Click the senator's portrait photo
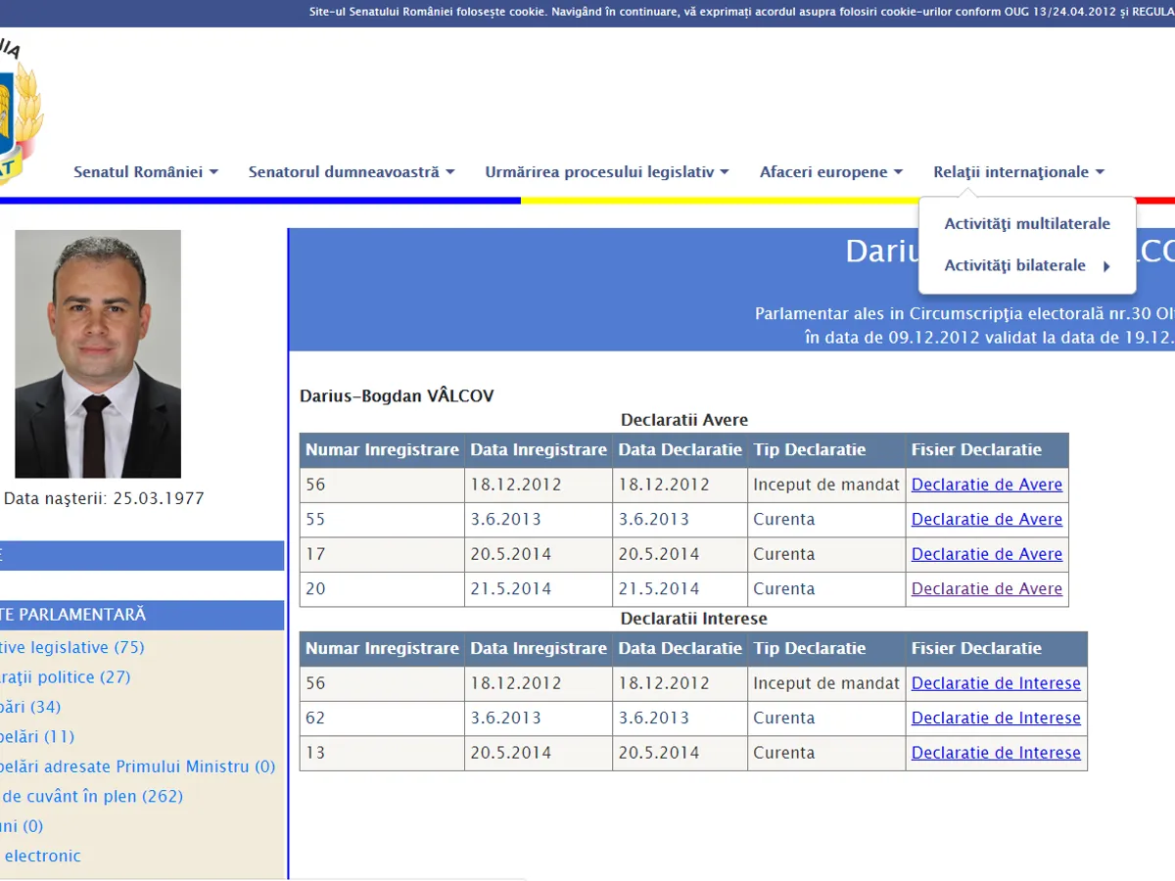This screenshot has width=1175, height=881. pos(98,353)
